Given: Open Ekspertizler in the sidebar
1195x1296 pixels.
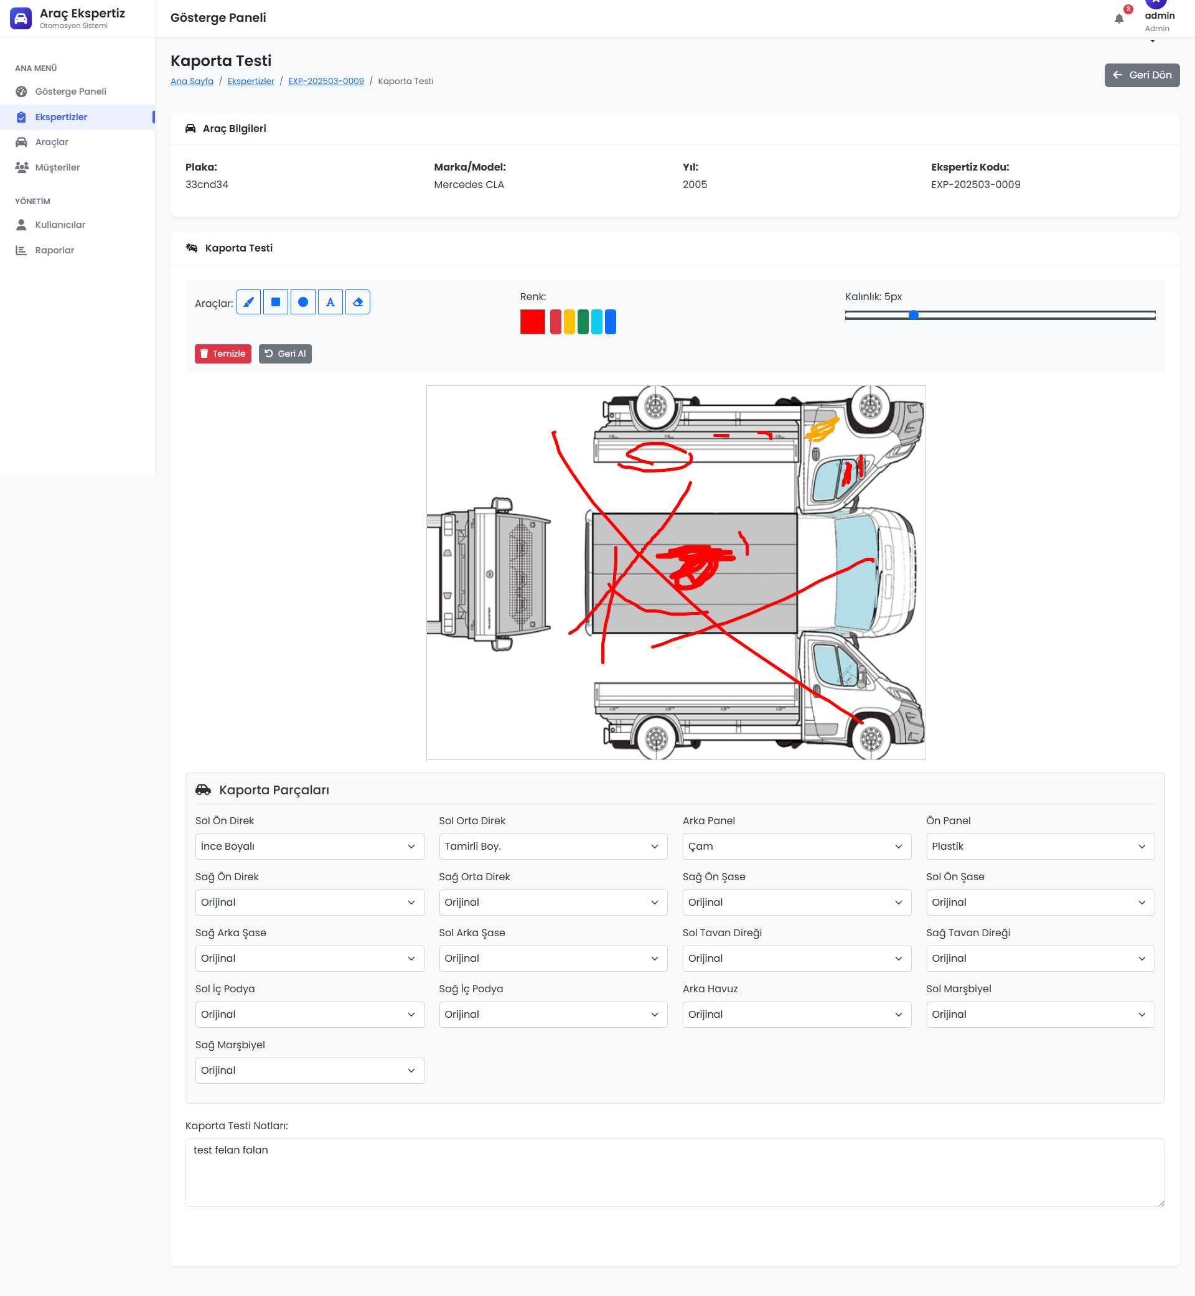Looking at the screenshot, I should [x=78, y=117].
